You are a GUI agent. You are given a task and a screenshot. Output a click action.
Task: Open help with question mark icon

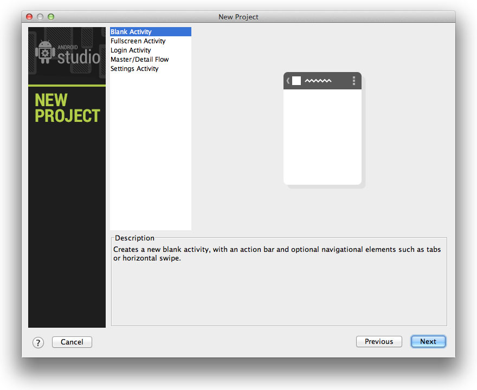pos(38,342)
